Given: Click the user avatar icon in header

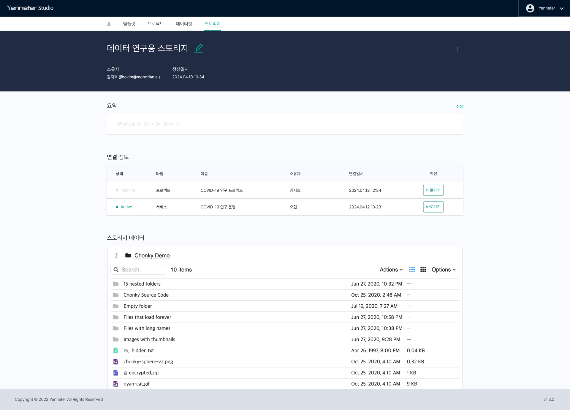Looking at the screenshot, I should coord(530,8).
